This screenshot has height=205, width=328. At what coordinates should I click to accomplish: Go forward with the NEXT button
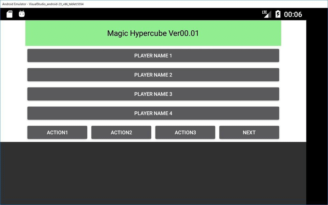(249, 133)
